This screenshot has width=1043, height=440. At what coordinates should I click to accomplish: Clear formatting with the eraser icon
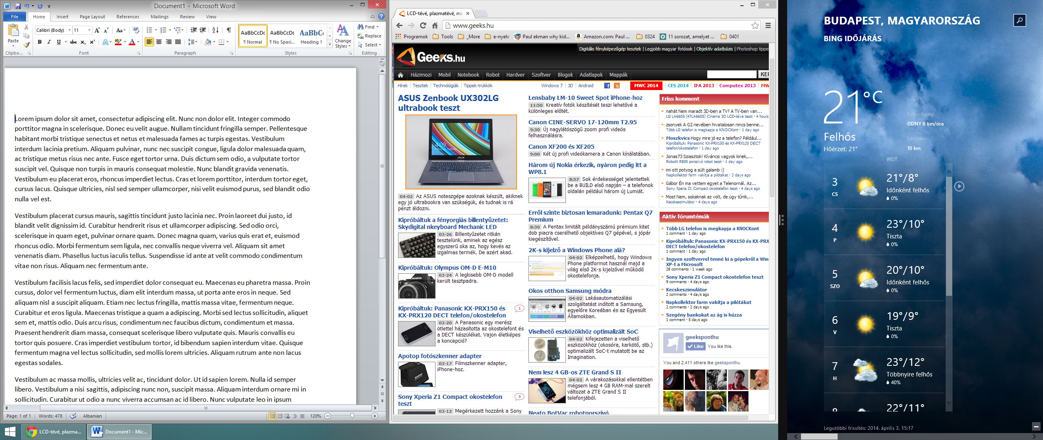tap(136, 30)
